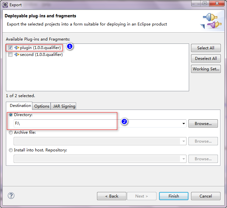The height and width of the screenshot is (208, 227).
Task: Click the plugin icon beside plugin (1.0.0.qualifier)
Action: [x=17, y=48]
